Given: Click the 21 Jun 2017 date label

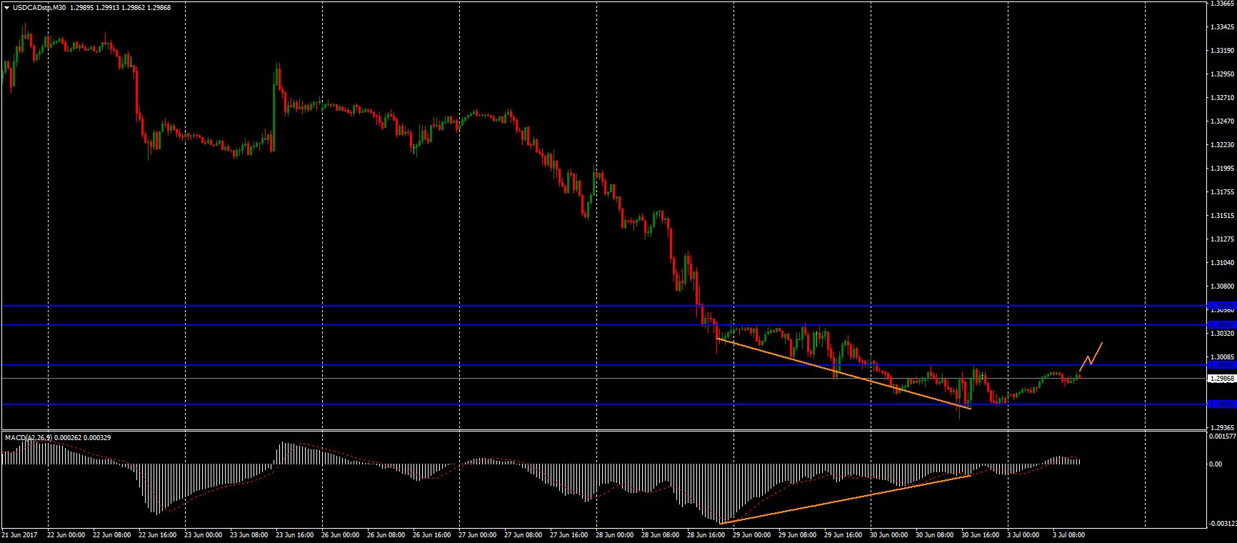Looking at the screenshot, I should coord(19,534).
